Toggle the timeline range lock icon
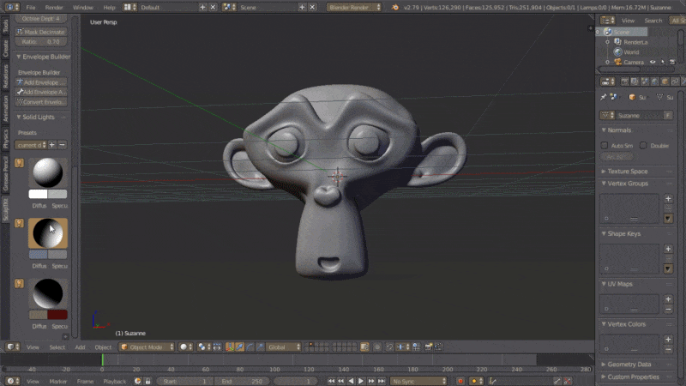This screenshot has height=386, width=686. (x=147, y=381)
